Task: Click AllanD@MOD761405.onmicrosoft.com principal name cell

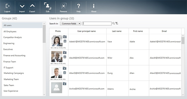Action: click(x=87, y=73)
